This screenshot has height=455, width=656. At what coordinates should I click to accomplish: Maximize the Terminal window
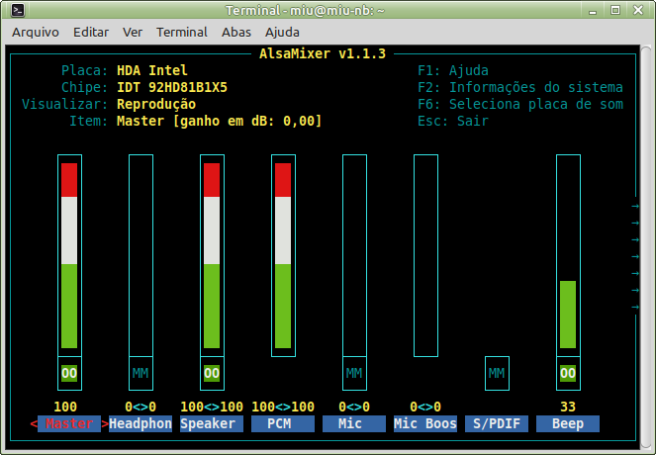(615, 10)
